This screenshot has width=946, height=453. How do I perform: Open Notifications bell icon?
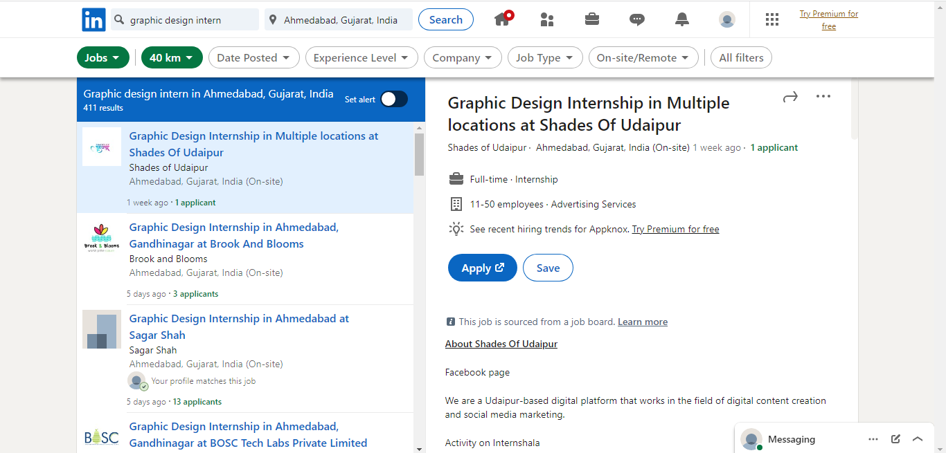[x=682, y=19]
